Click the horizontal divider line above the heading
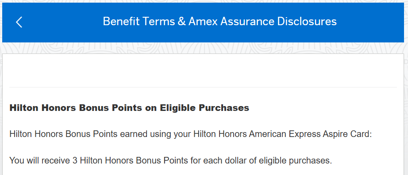The width and height of the screenshot is (408, 175). point(203,87)
